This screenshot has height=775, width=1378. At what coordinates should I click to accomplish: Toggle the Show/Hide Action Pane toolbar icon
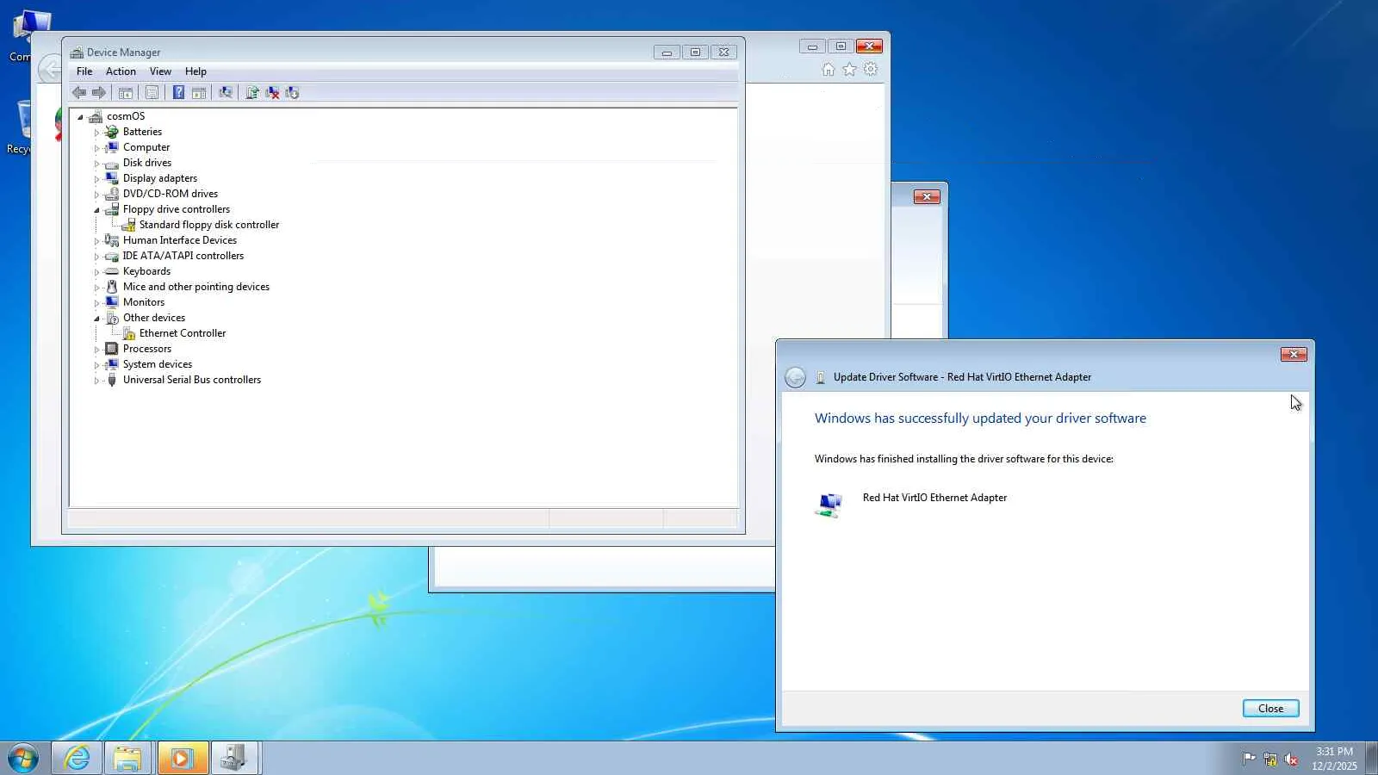[x=199, y=93]
